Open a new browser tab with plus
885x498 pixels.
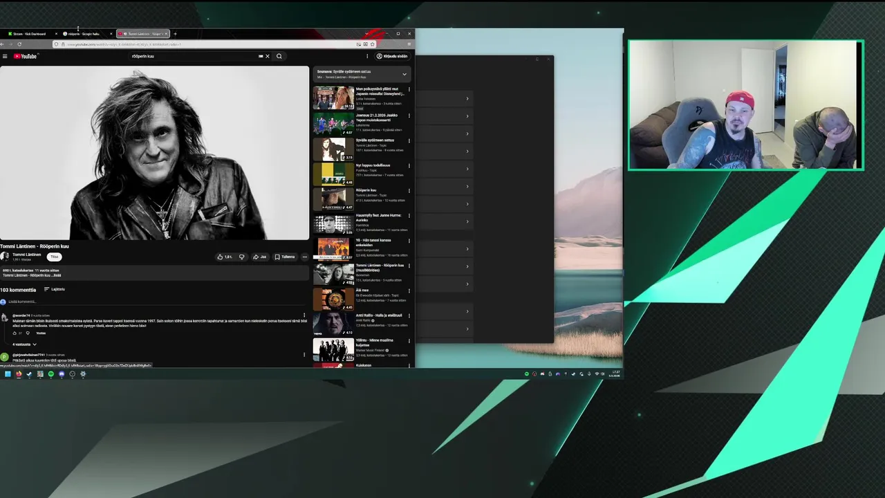175,34
